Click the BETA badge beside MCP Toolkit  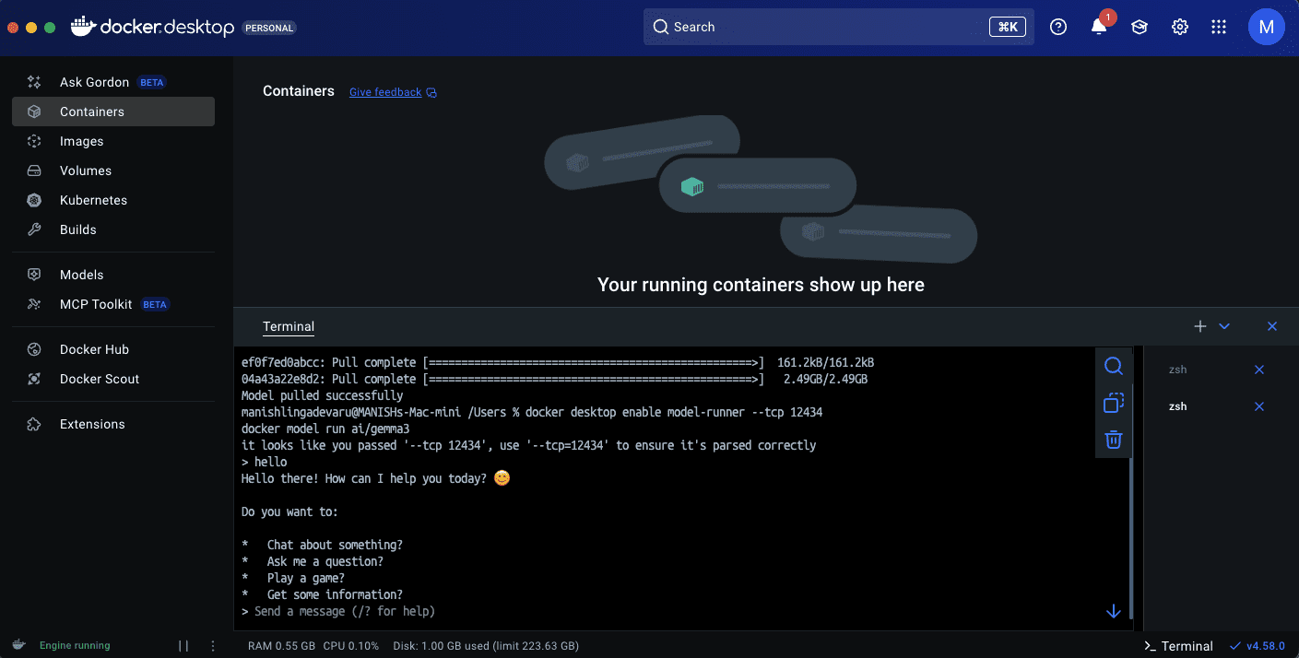(155, 304)
